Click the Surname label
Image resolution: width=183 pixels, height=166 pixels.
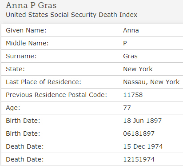click(x=21, y=56)
